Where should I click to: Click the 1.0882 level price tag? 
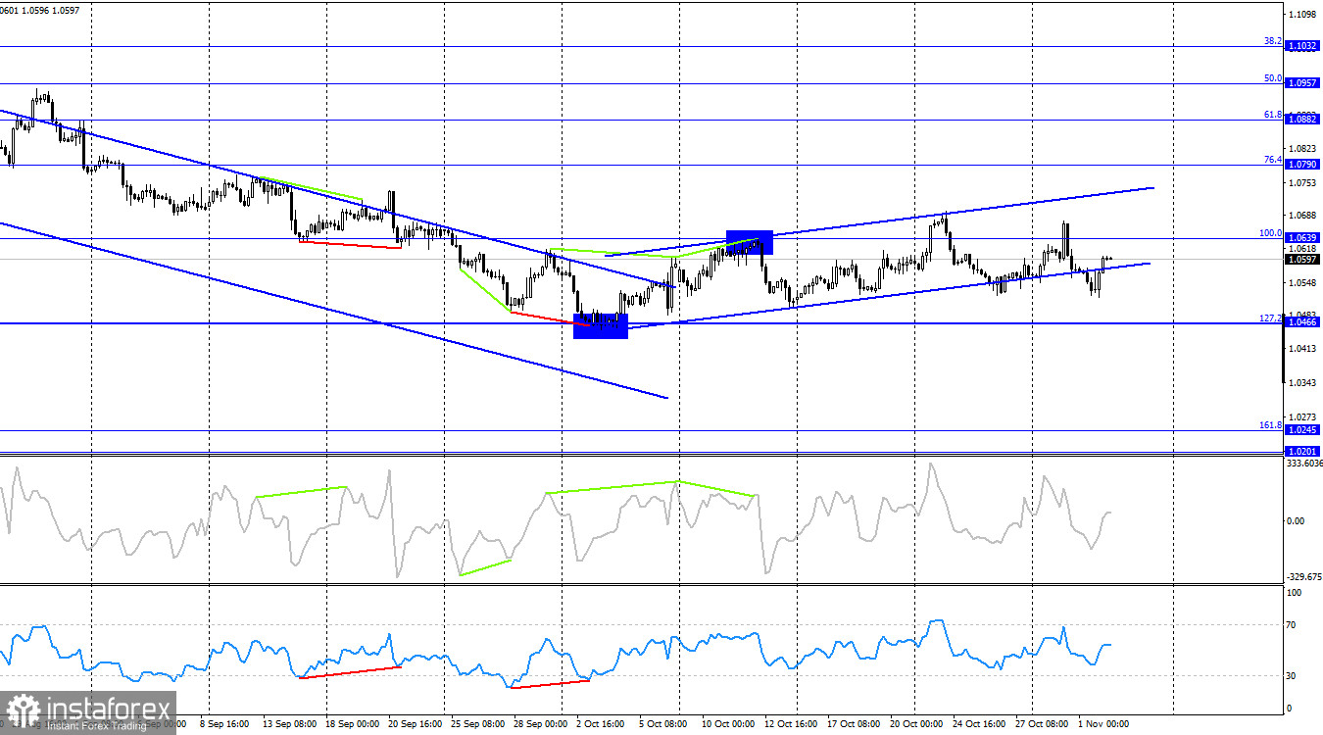pyautogui.click(x=1302, y=120)
